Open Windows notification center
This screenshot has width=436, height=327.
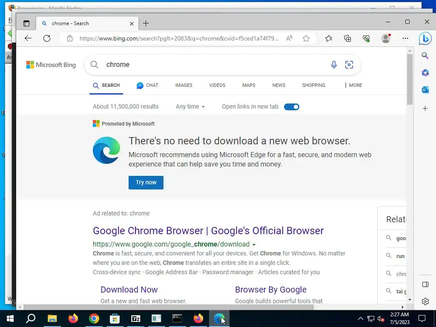click(x=422, y=318)
